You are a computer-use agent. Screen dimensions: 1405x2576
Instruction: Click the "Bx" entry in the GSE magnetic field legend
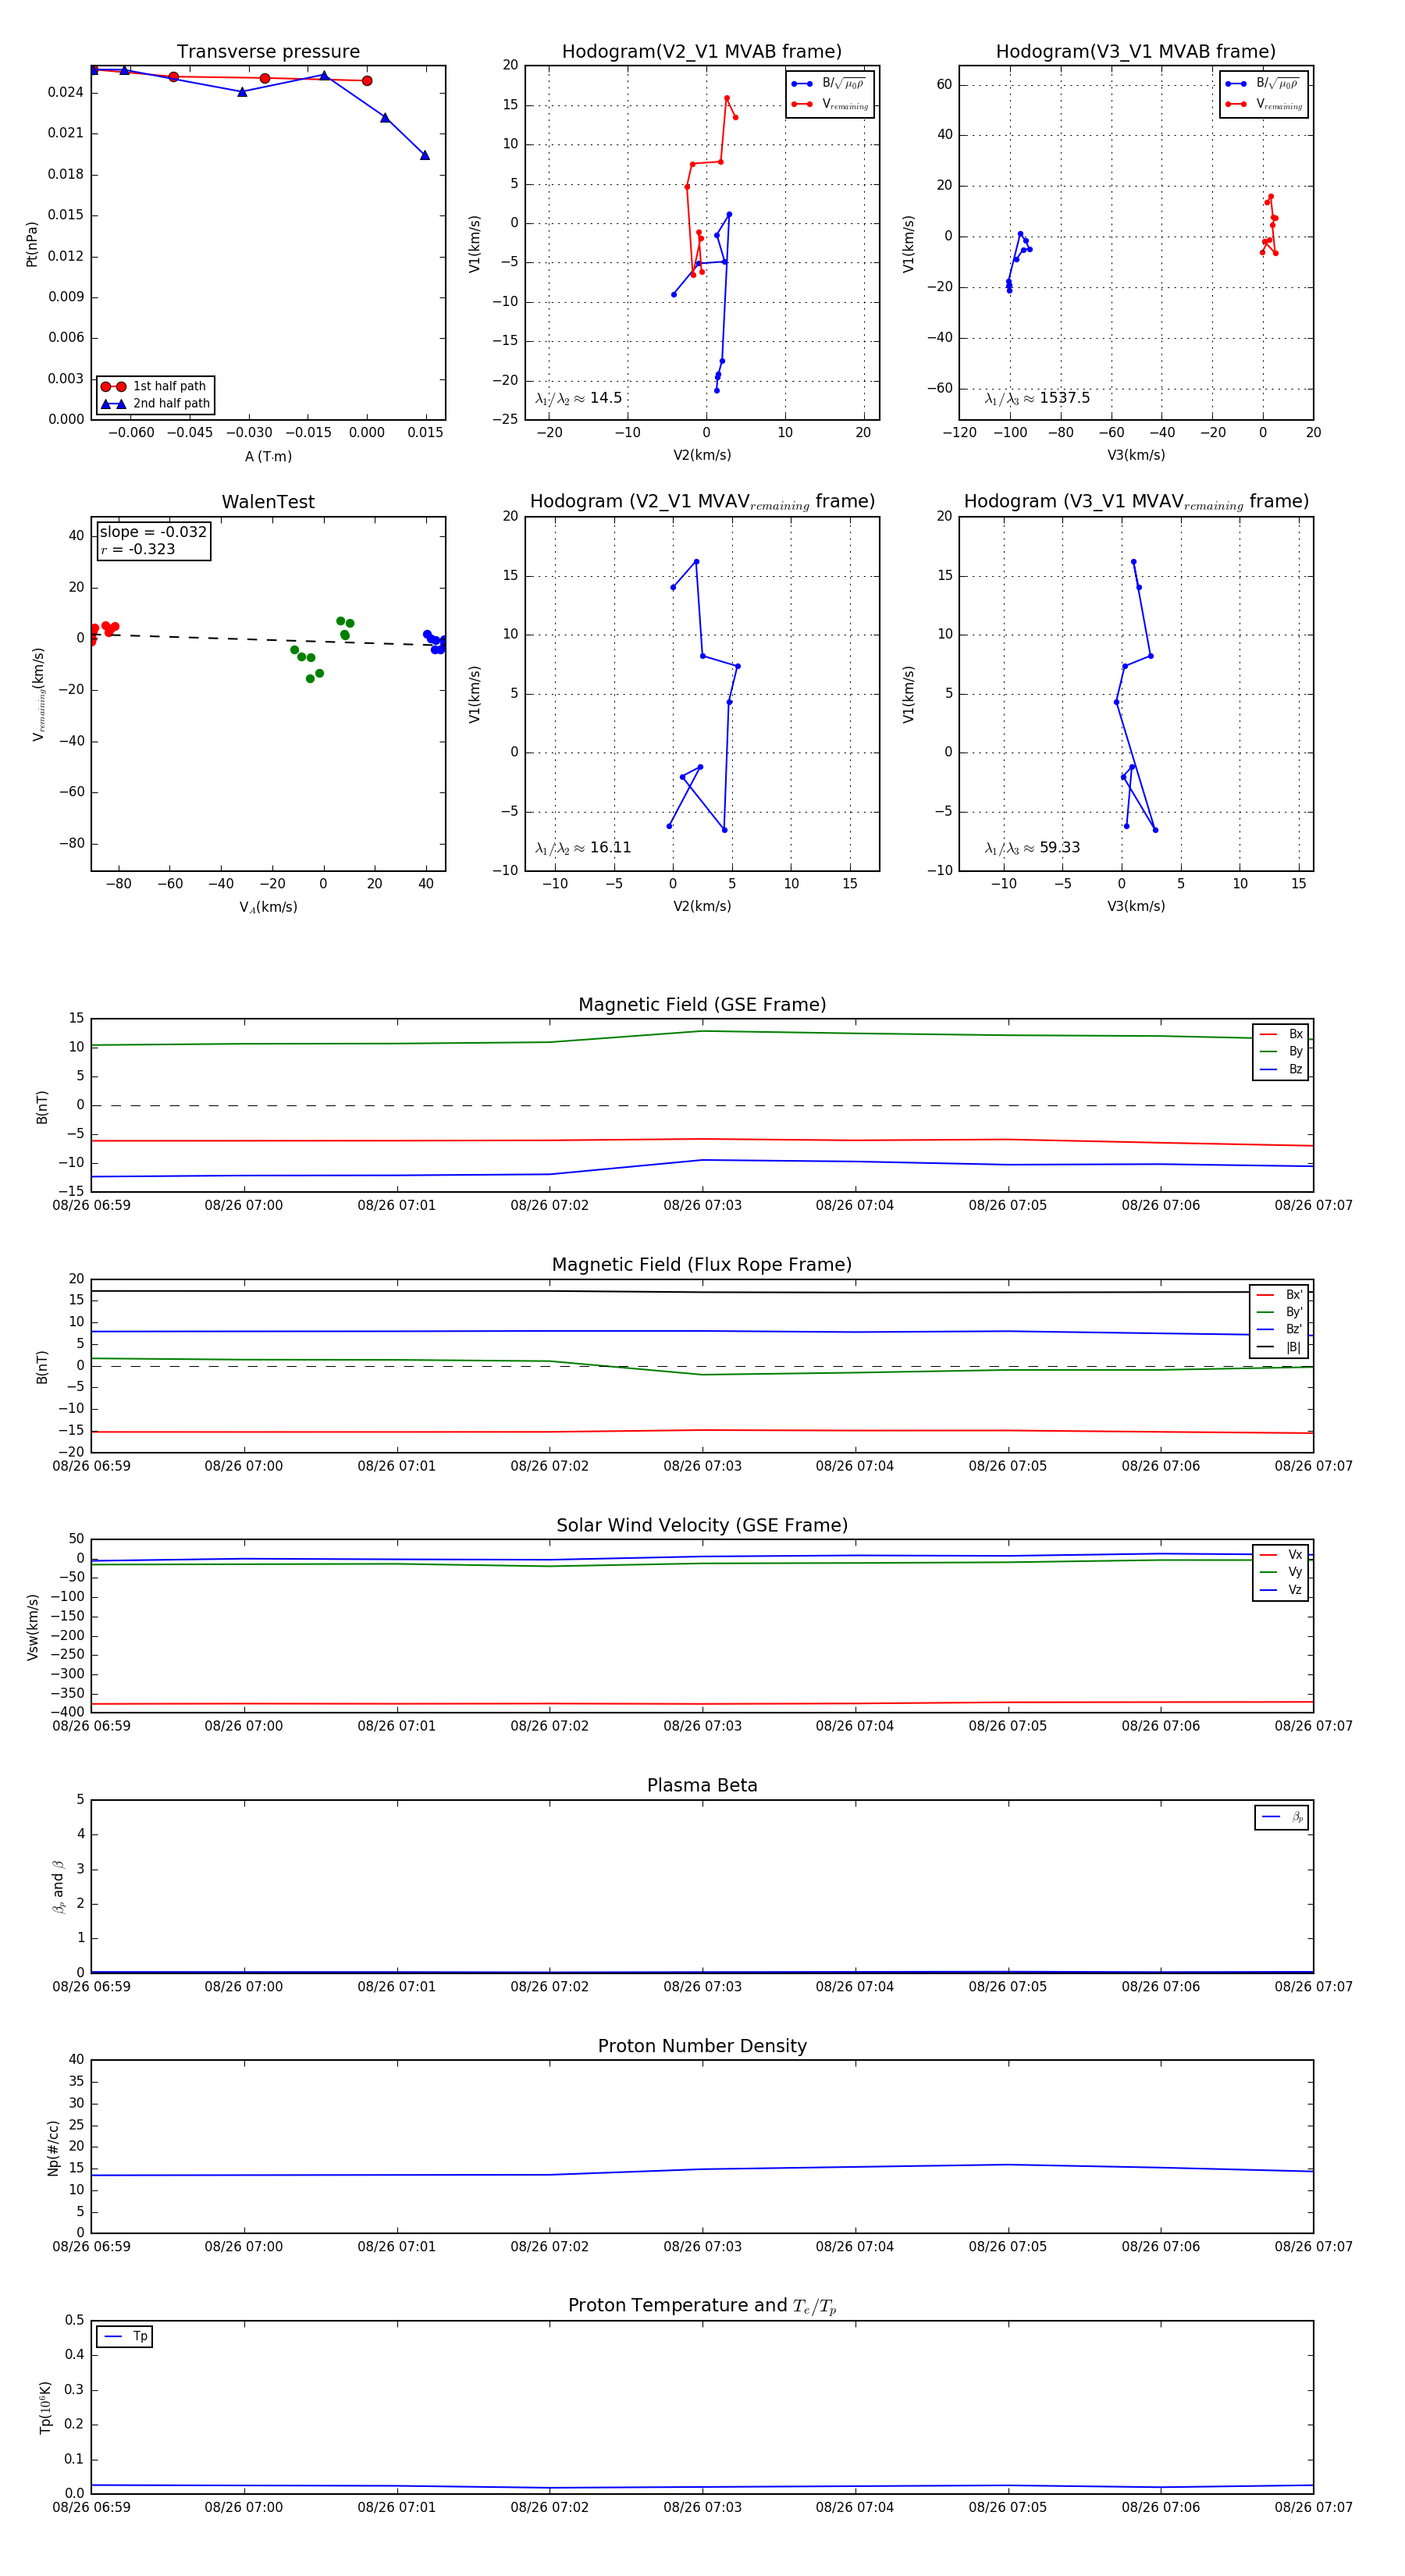click(1281, 1034)
